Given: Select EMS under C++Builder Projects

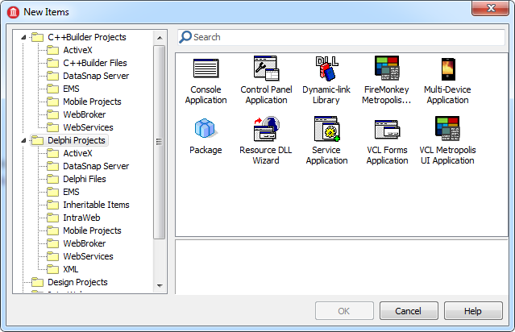Looking at the screenshot, I should (63, 89).
